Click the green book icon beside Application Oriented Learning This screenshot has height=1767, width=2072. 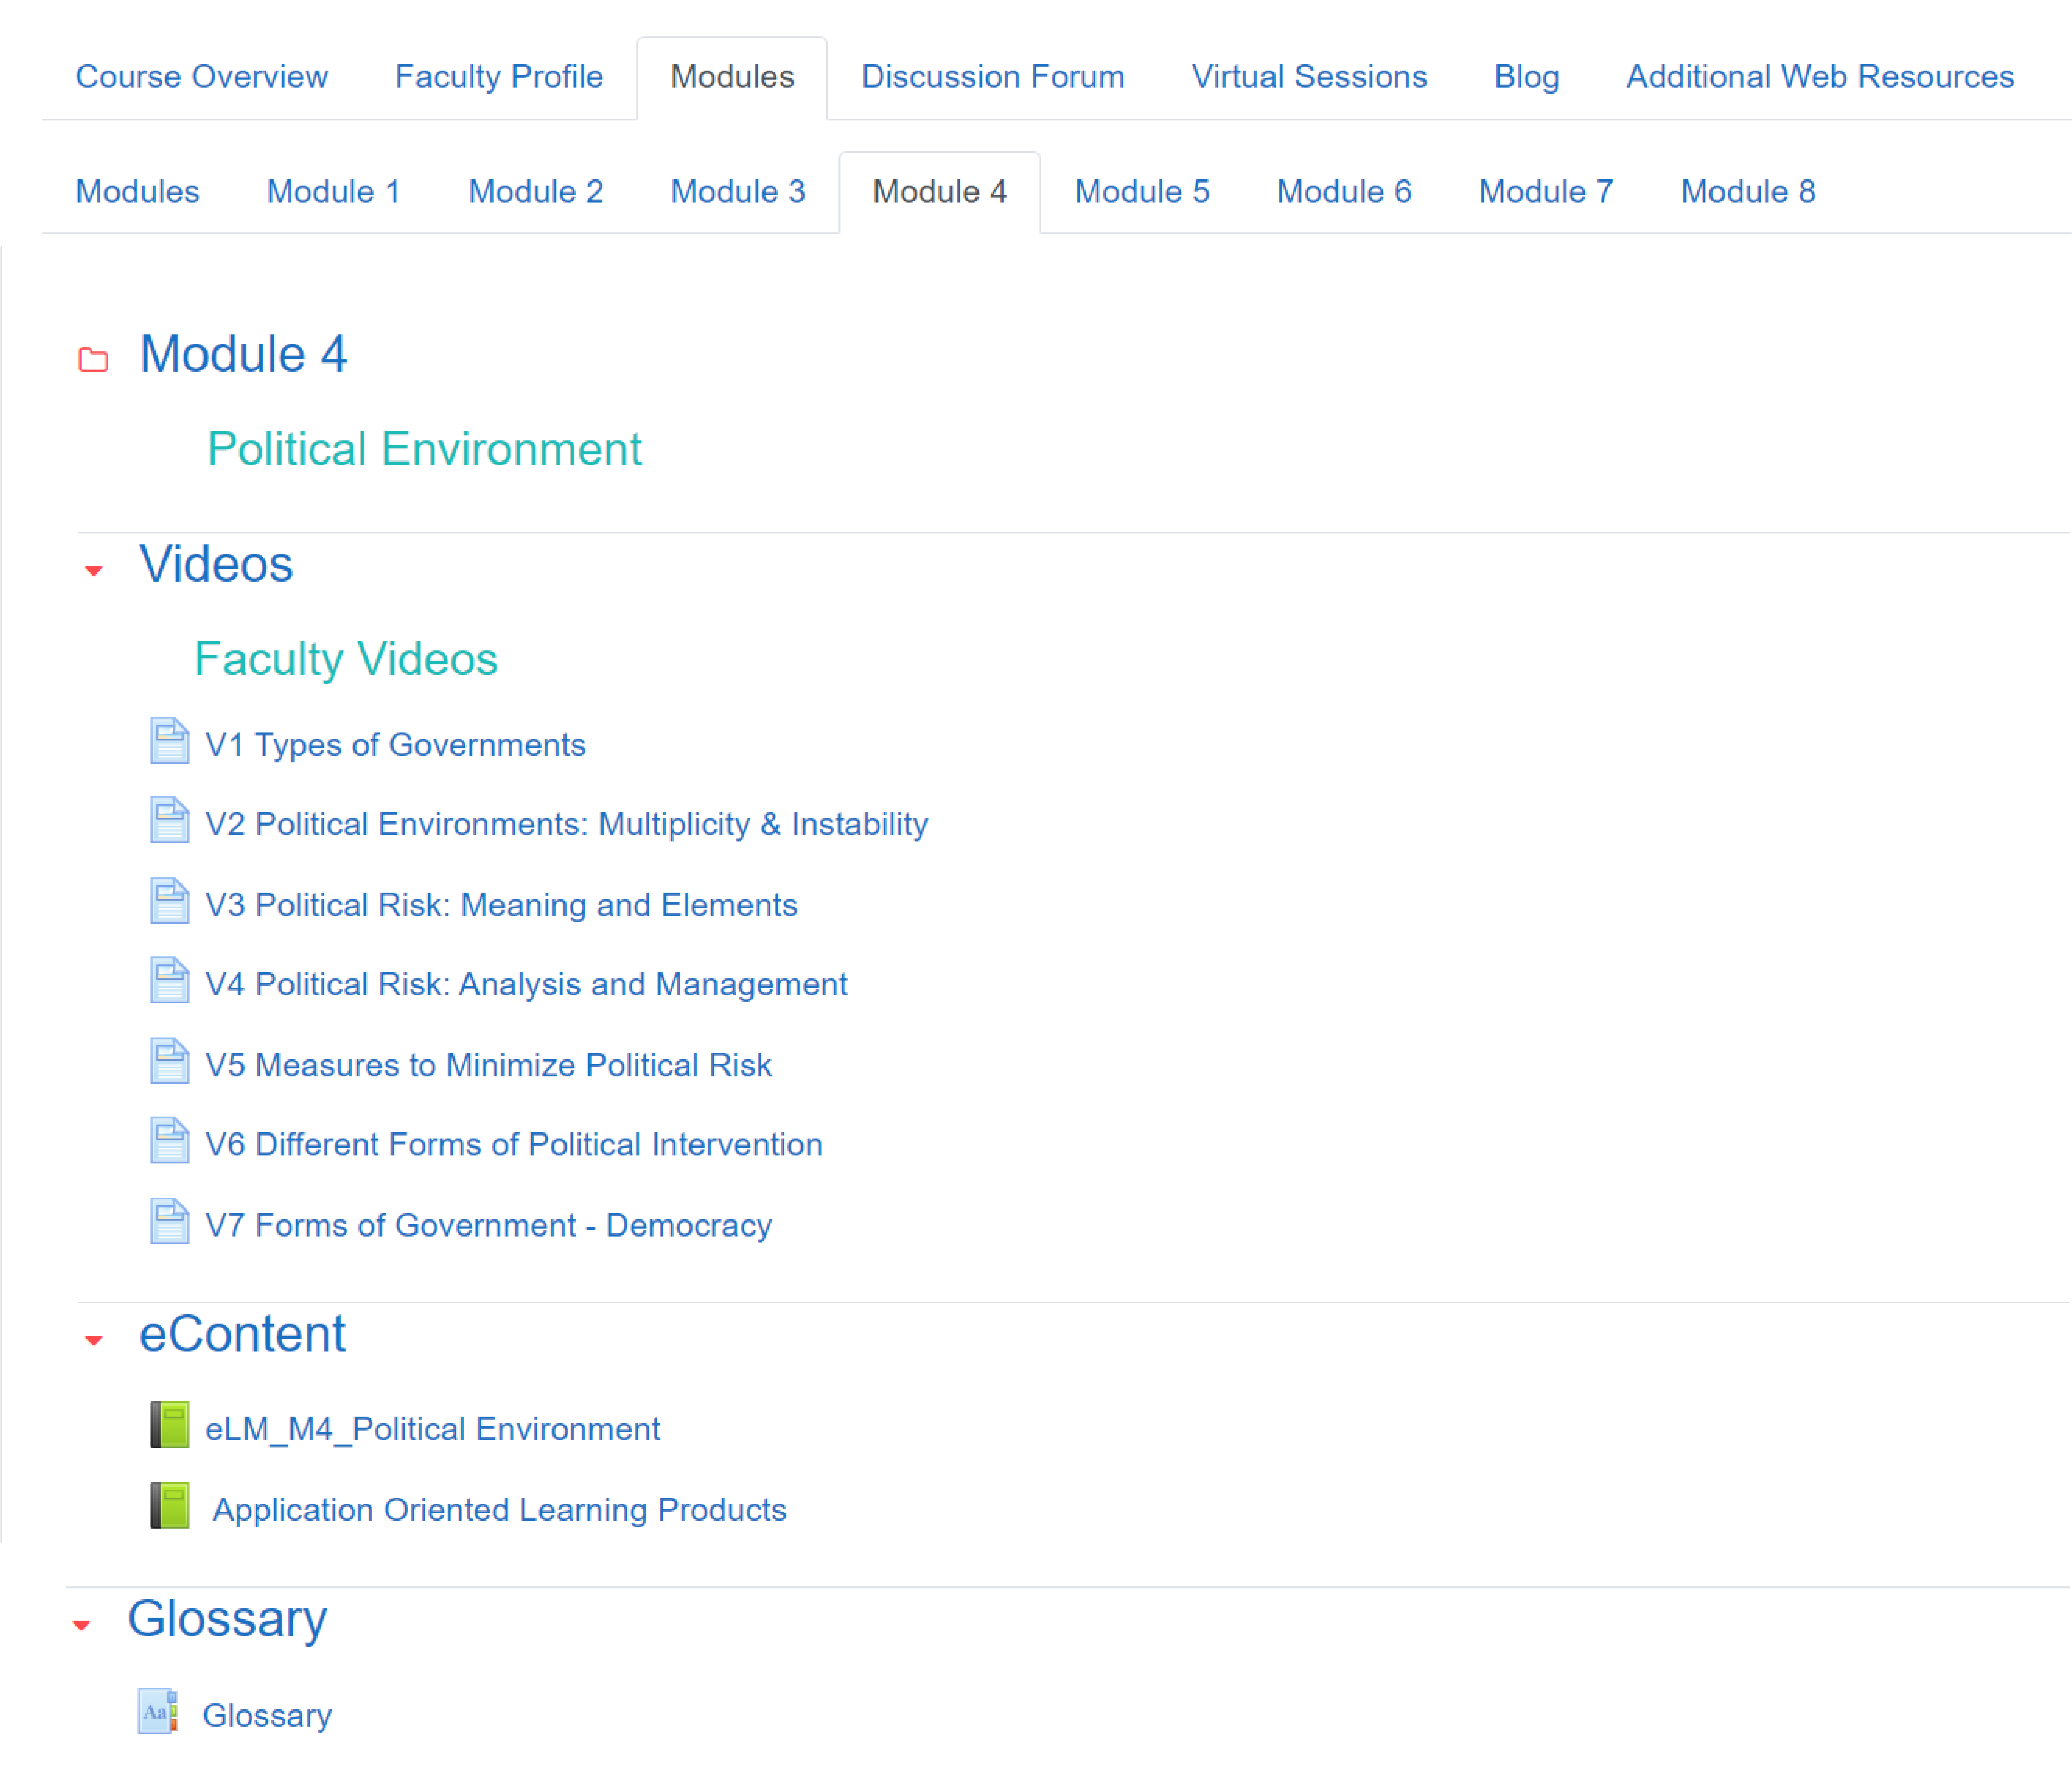(x=169, y=1506)
